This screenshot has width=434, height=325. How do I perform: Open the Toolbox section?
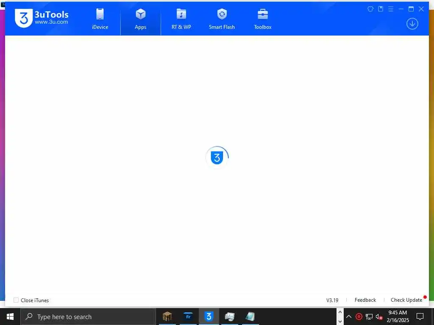pos(263,19)
